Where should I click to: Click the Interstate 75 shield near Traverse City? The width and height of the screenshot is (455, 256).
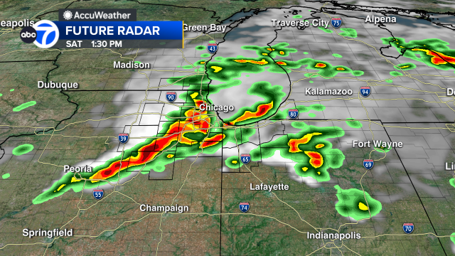pos(336,23)
